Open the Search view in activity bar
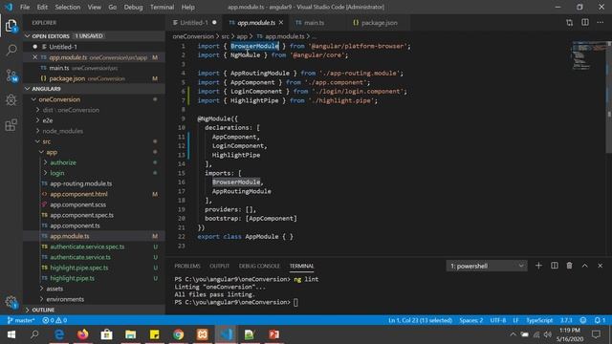612x344 pixels. pyautogui.click(x=11, y=51)
